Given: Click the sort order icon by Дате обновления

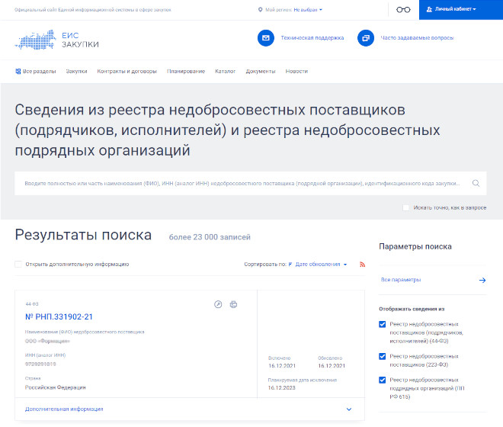Looking at the screenshot, I should pos(290,265).
